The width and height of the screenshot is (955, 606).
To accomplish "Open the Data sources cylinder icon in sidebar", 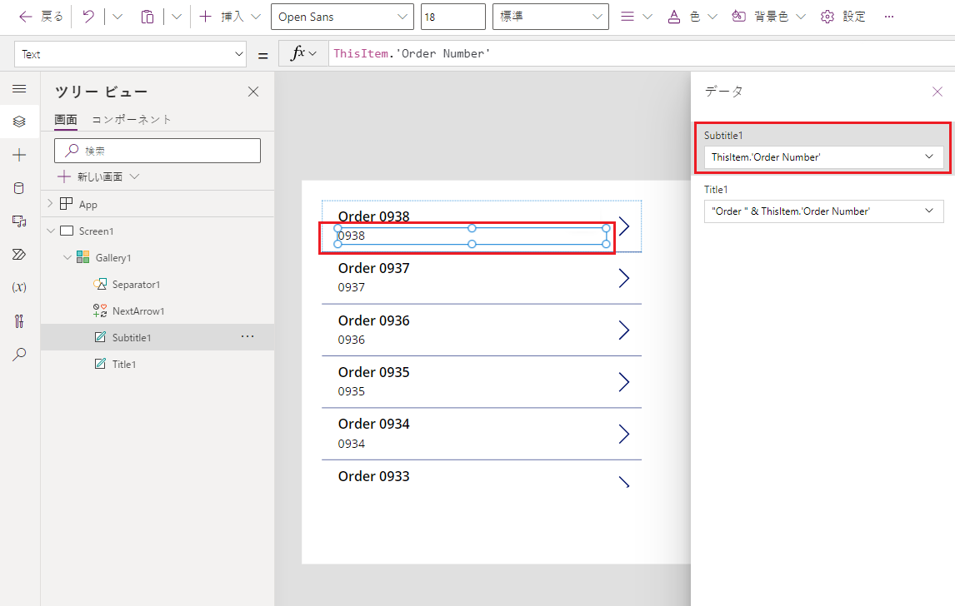I will tap(19, 188).
